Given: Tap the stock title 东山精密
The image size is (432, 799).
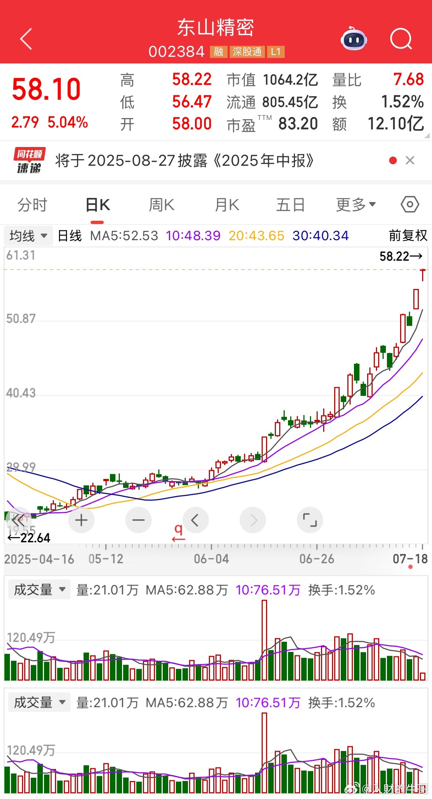Looking at the screenshot, I should 216,28.
